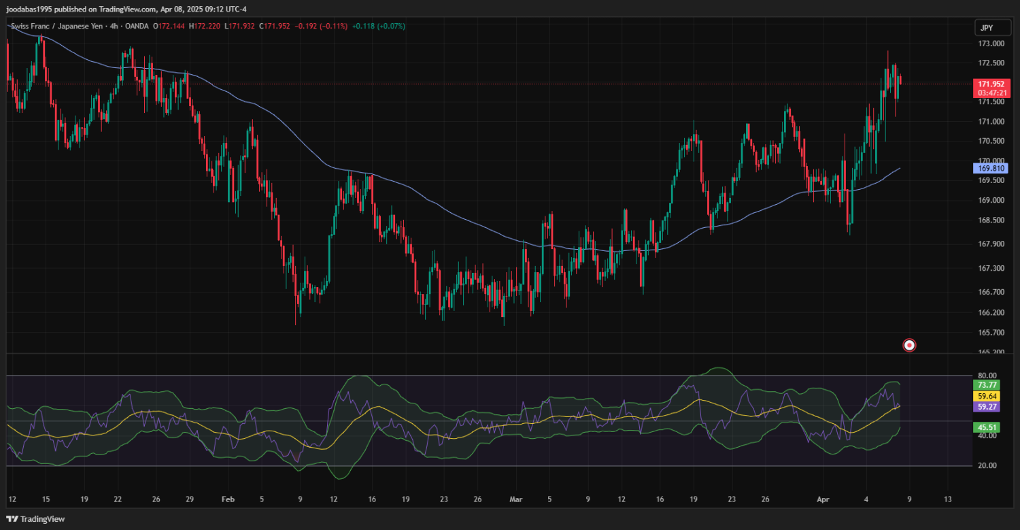
Task: Click the TradingView wordmark text
Action: 42,519
